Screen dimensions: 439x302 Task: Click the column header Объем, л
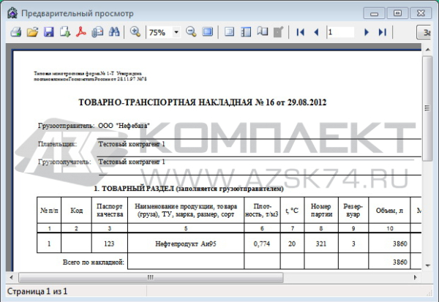pyautogui.click(x=389, y=211)
